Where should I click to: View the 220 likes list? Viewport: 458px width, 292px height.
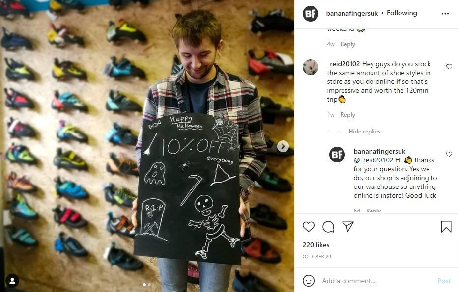[316, 245]
